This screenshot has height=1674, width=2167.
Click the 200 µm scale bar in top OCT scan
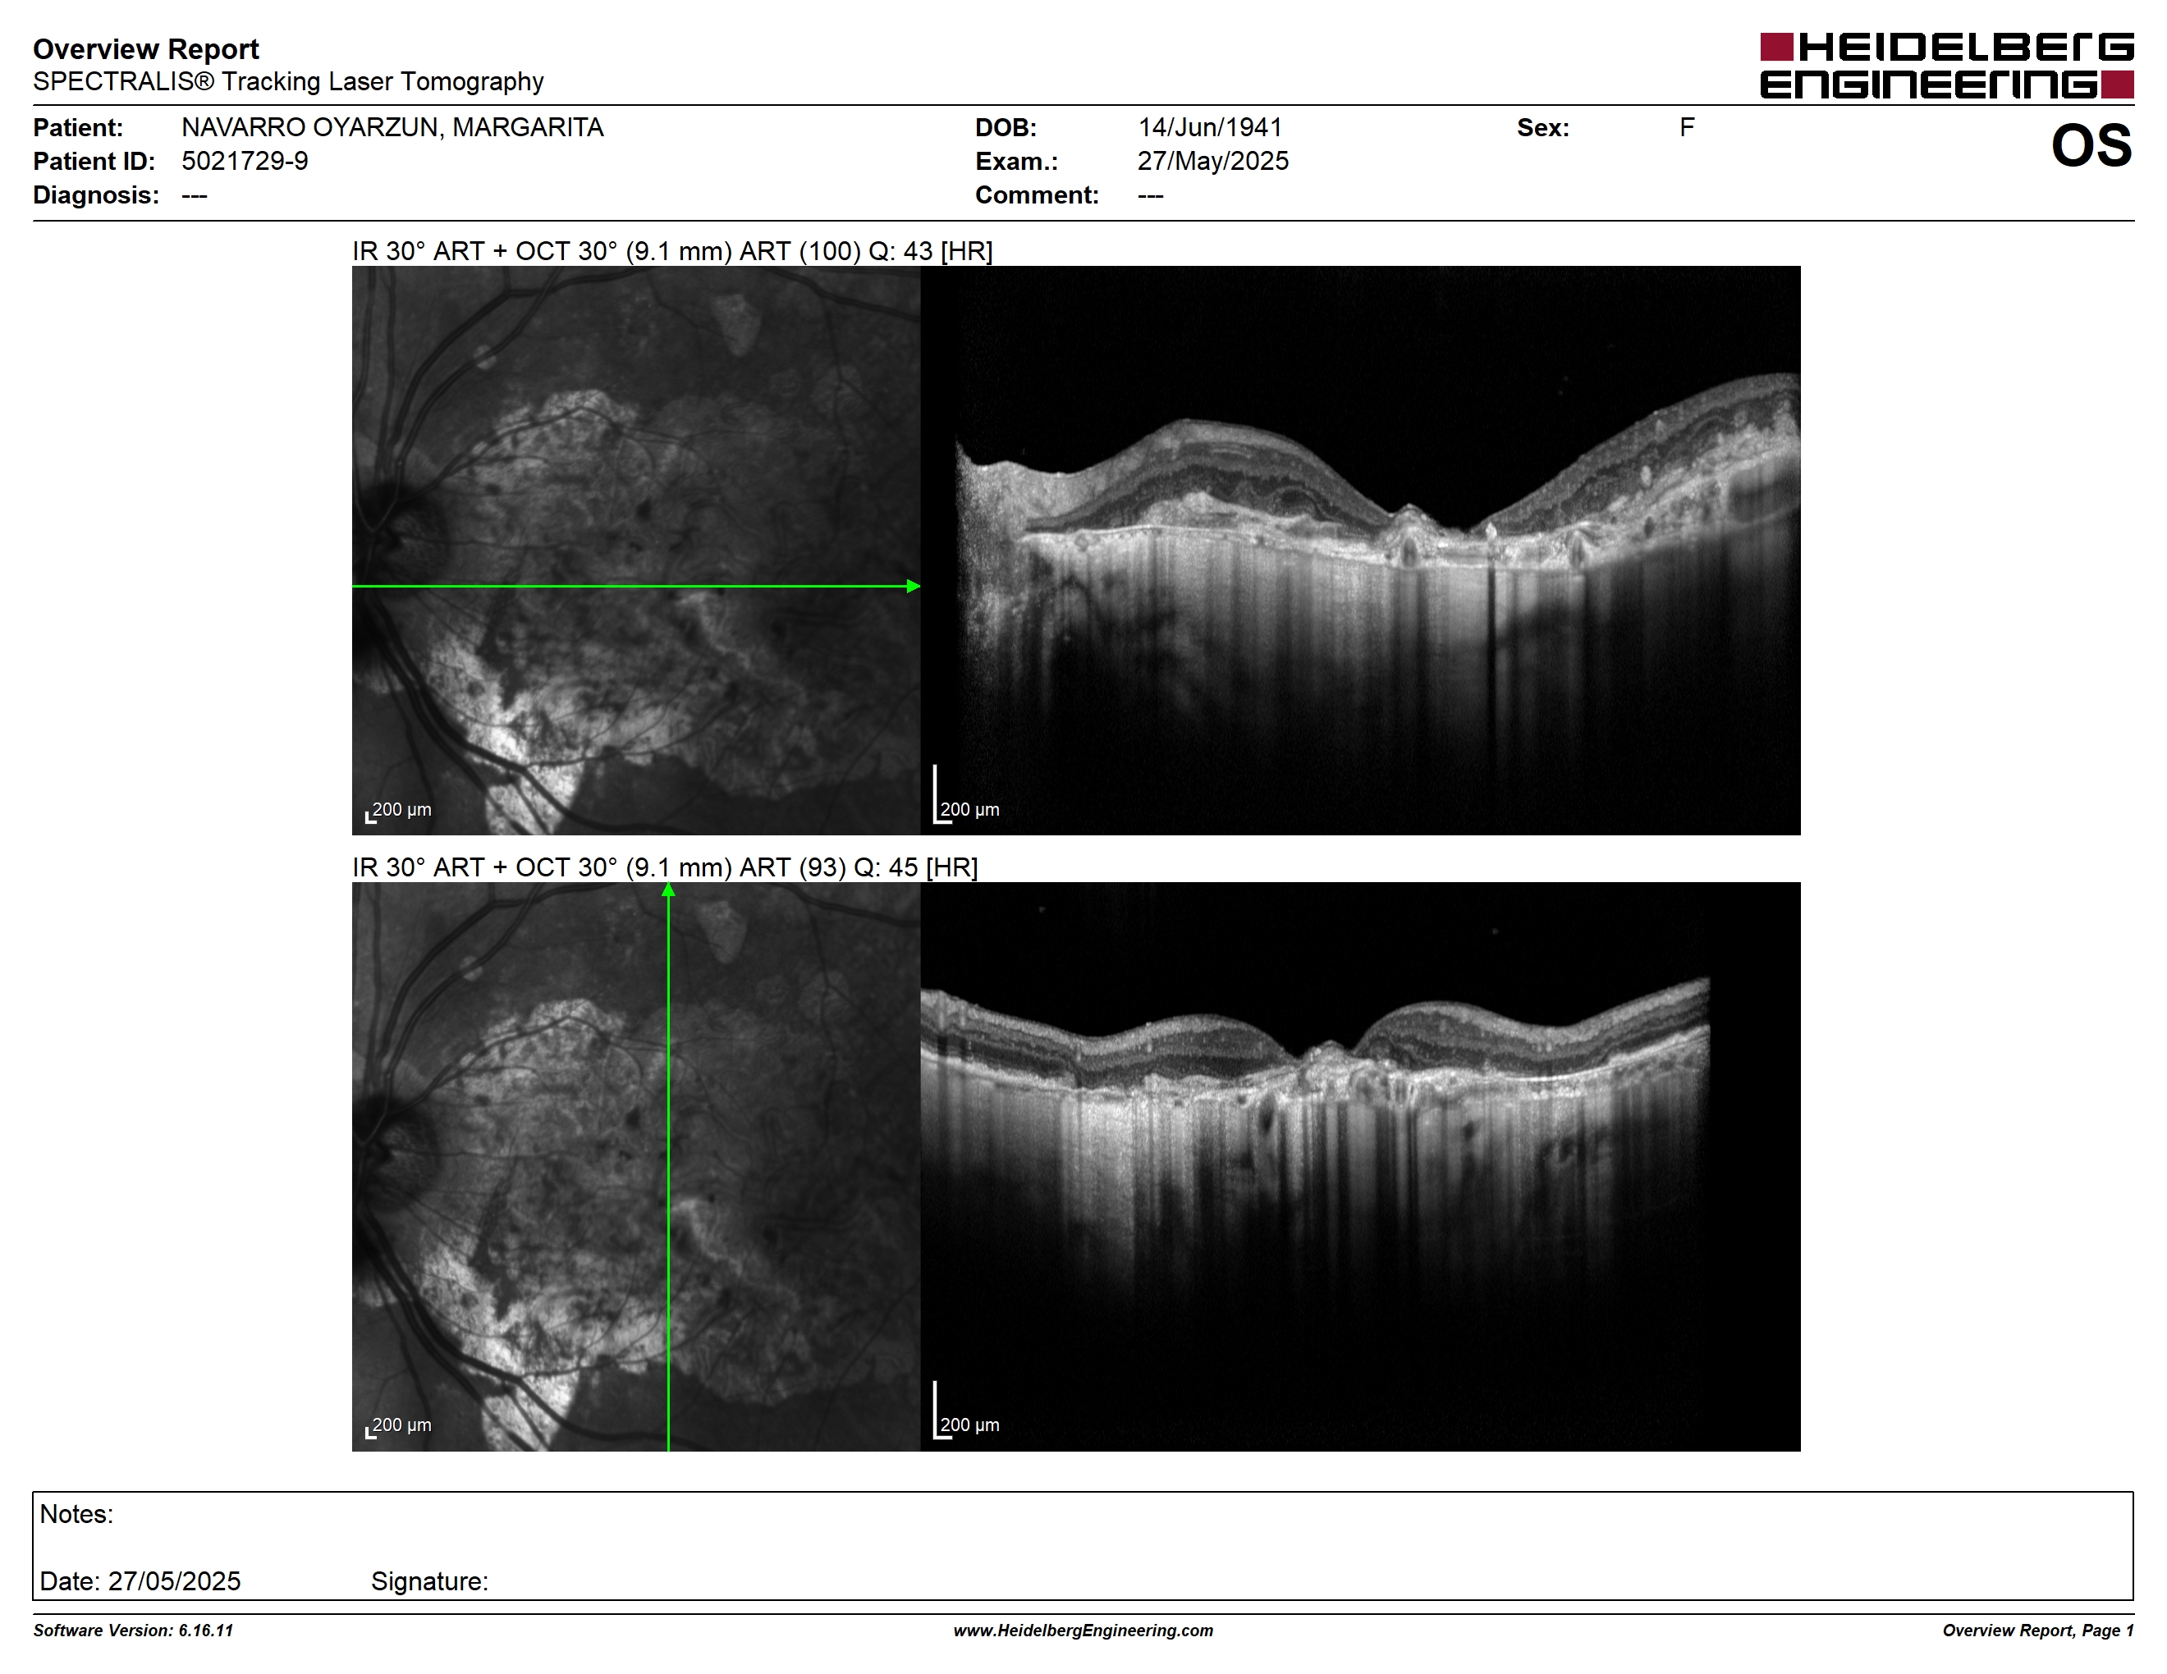966,795
